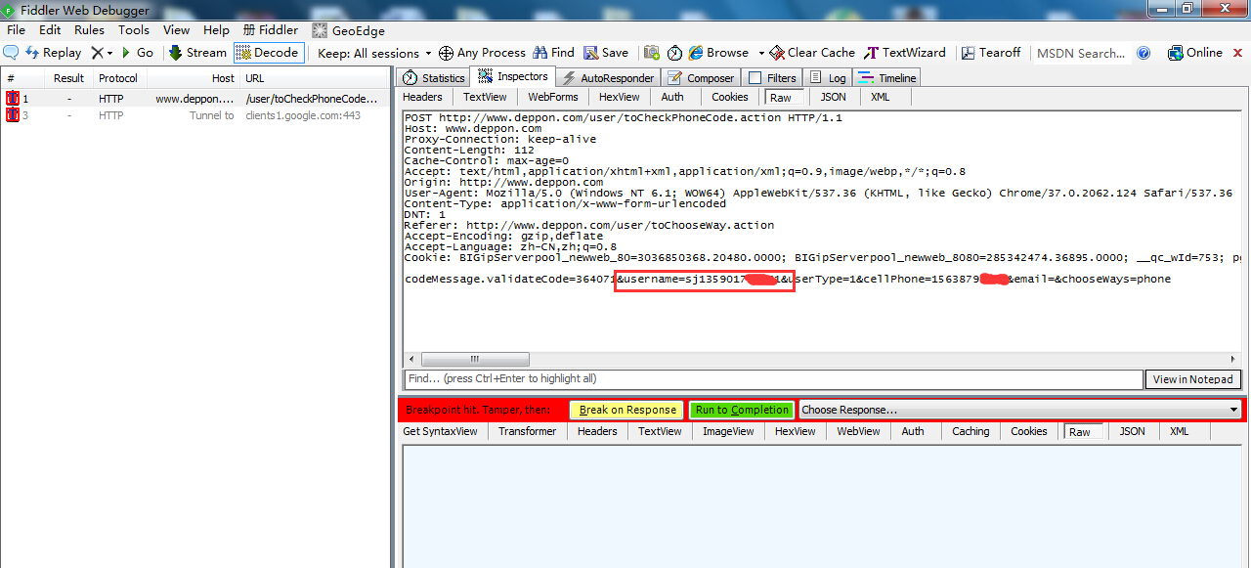
Task: Click the Fiddler menu item
Action: (270, 30)
